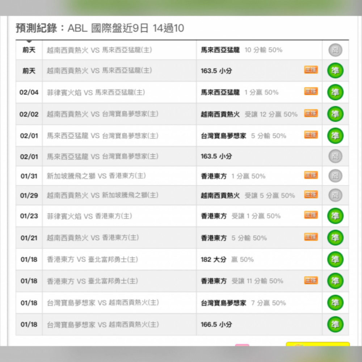Click matchup 菲律賓火焰 VS 馬來西亞猛龍(主)
The height and width of the screenshot is (362, 362).
tap(96, 92)
